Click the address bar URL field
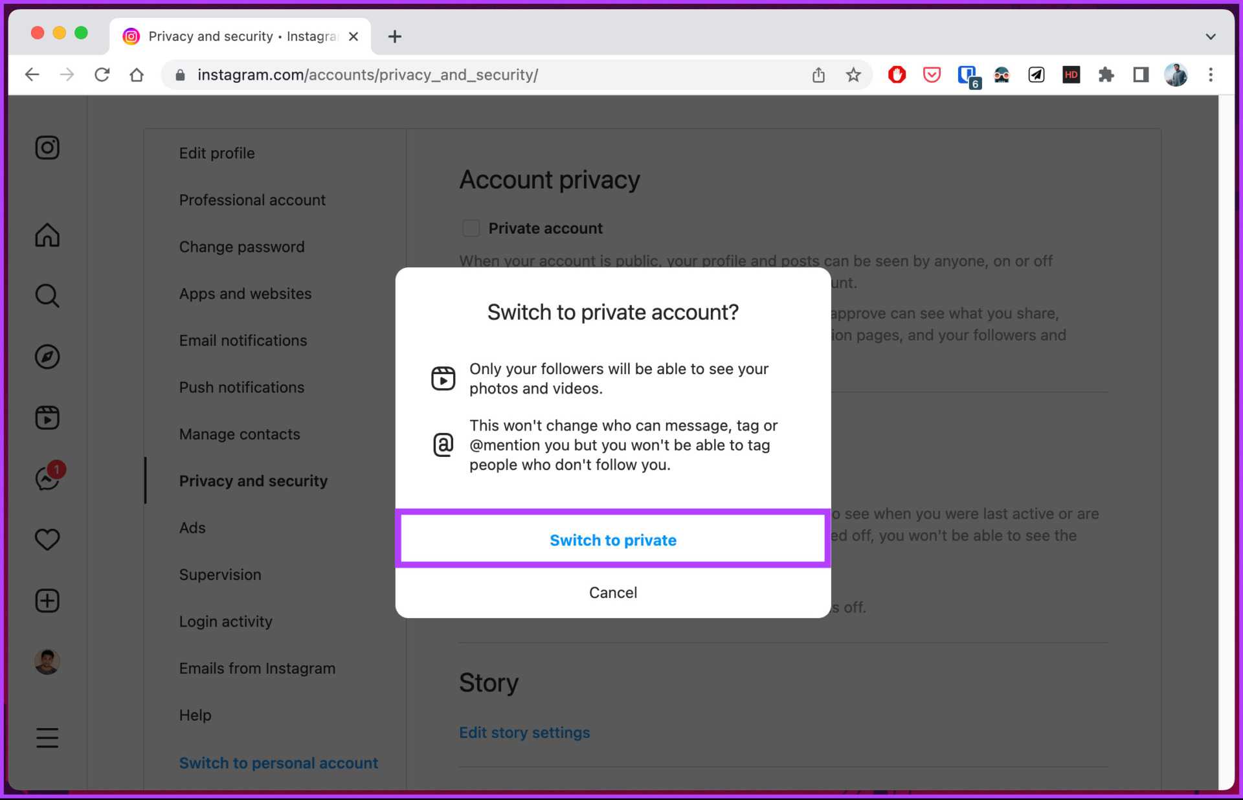Viewport: 1243px width, 800px height. (x=453, y=75)
